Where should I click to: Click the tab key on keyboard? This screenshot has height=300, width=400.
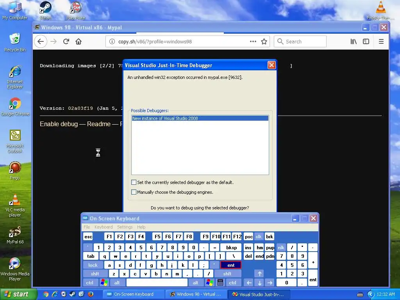[91, 256]
